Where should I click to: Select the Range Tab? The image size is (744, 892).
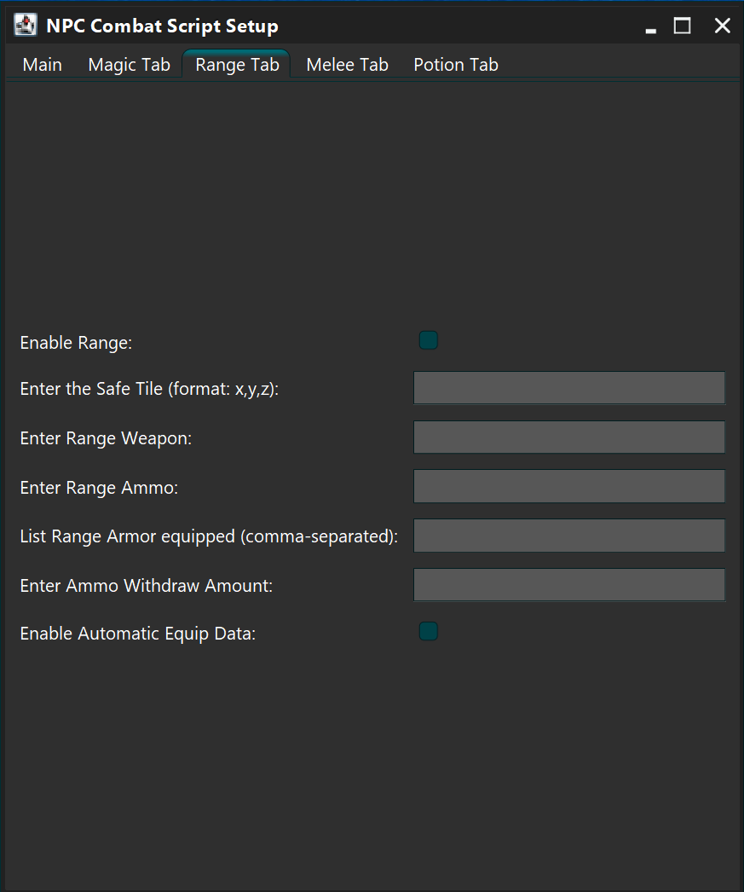pyautogui.click(x=237, y=64)
